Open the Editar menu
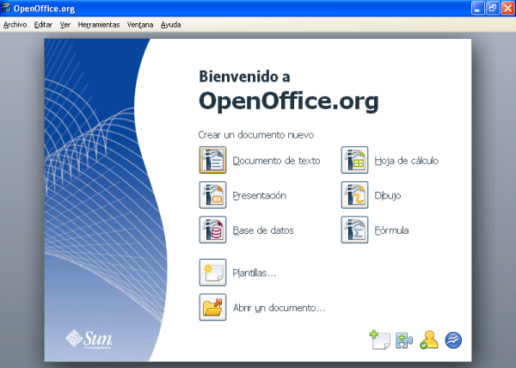 (x=43, y=25)
